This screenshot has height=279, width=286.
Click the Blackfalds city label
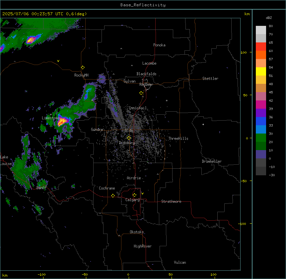[146, 74]
